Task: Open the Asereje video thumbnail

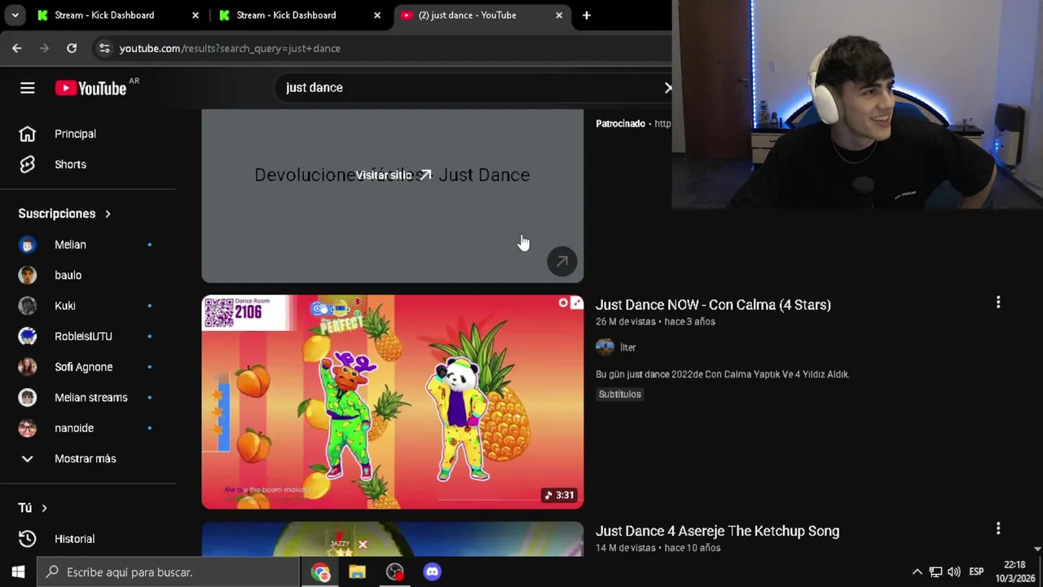Action: tap(393, 540)
